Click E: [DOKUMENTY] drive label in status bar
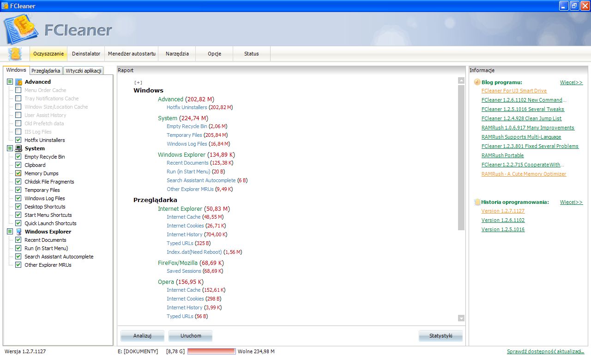 pos(138,351)
